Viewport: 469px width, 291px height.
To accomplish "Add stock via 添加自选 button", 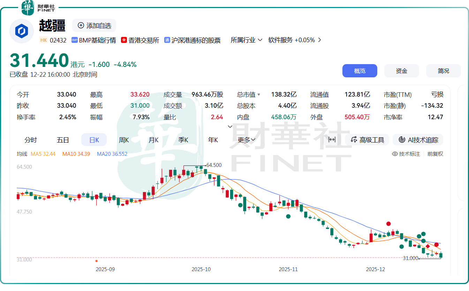I will 94,25.
